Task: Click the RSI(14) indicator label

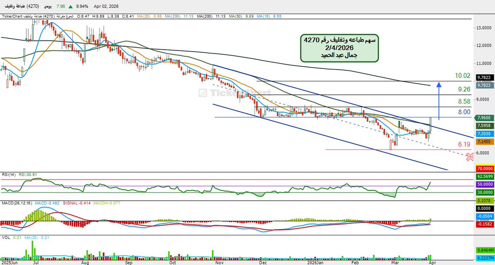Action: 9,174
